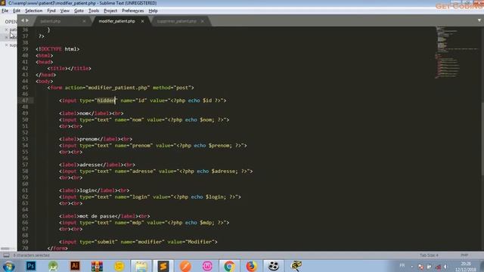Close the supprimer_patient.php tab

point(203,21)
